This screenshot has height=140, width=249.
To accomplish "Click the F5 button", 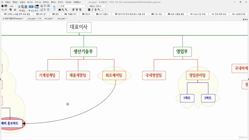I will (86, 14).
